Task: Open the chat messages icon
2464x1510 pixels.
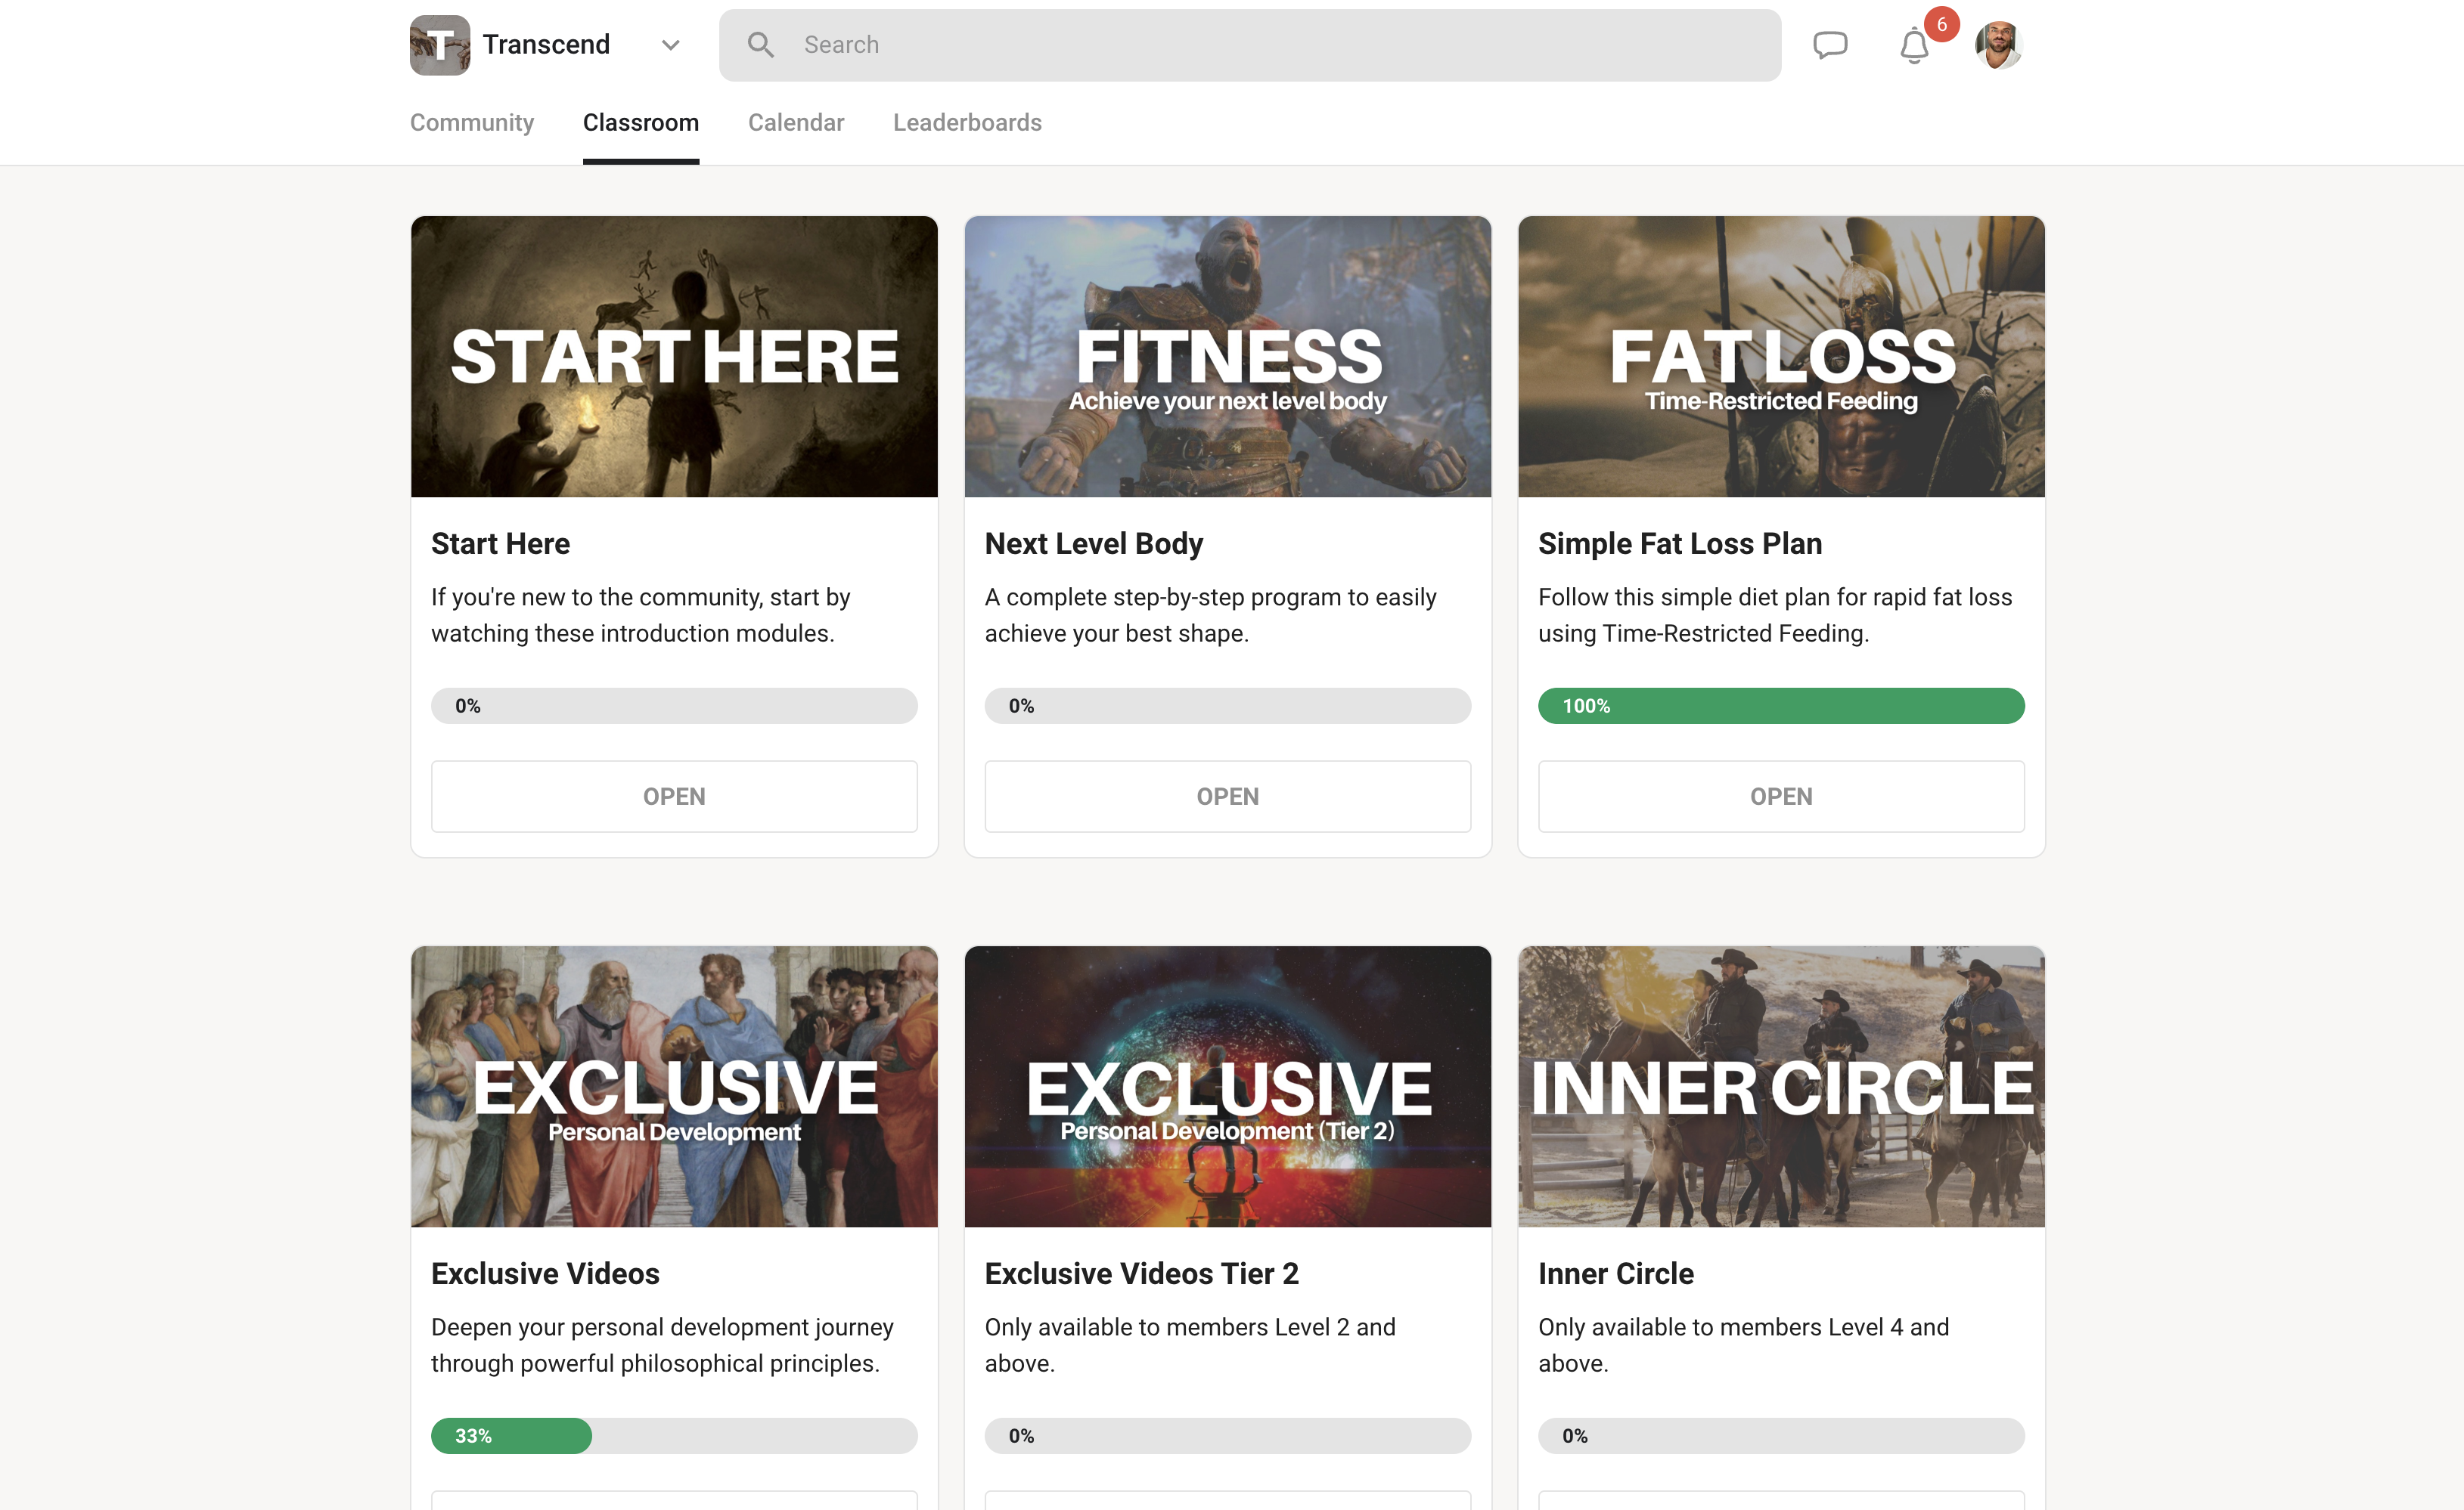Action: click(x=1830, y=45)
